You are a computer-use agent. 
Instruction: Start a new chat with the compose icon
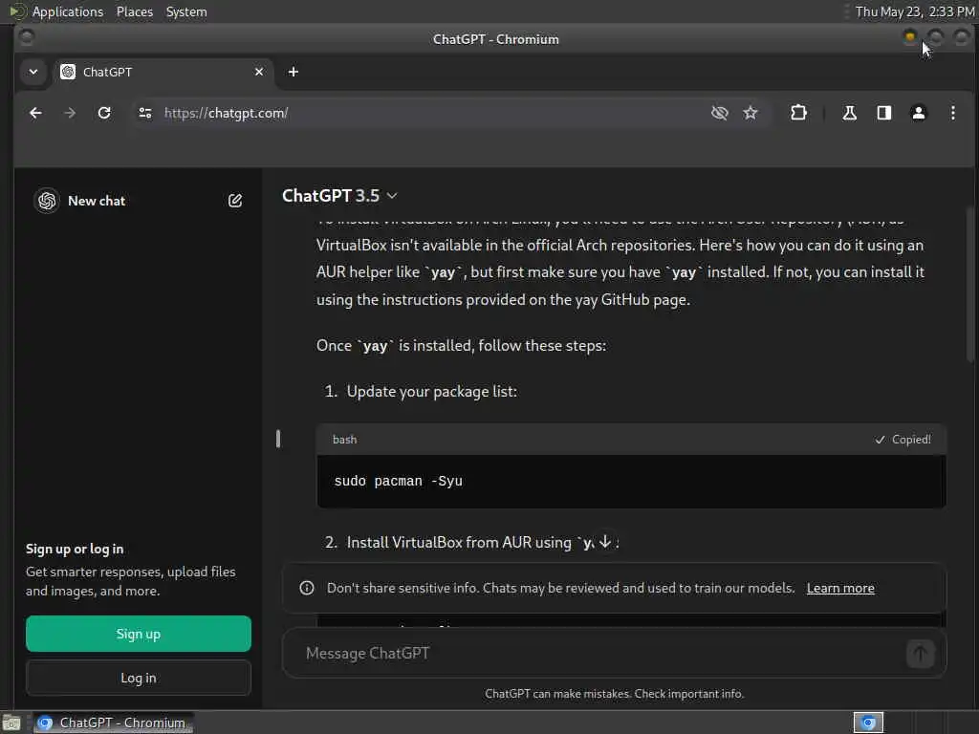(x=235, y=201)
